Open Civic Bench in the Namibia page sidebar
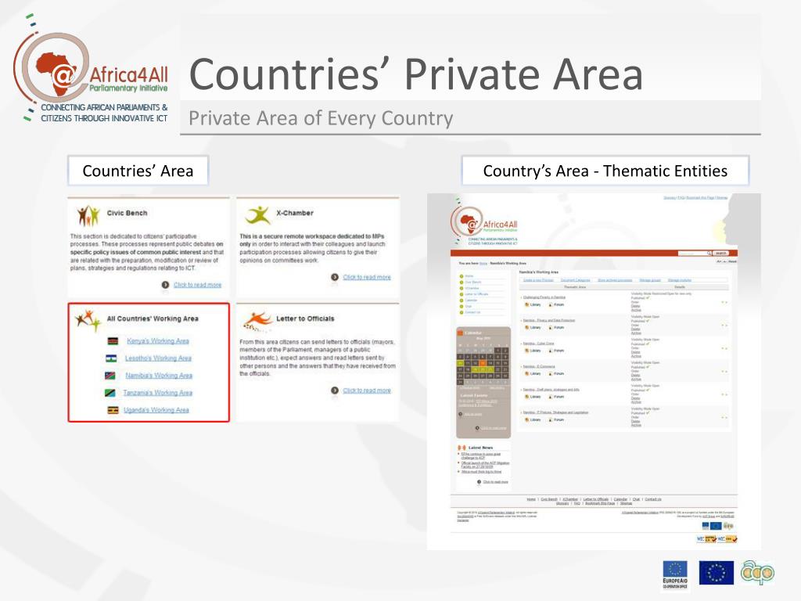 [x=473, y=282]
